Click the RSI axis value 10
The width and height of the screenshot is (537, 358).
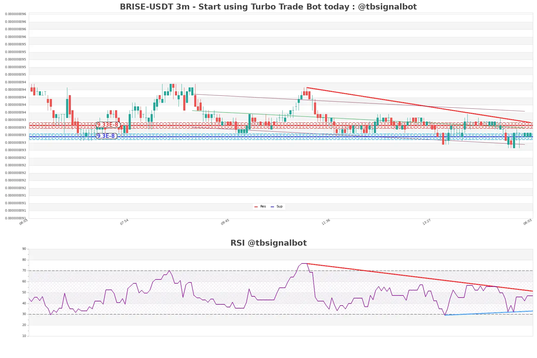tap(24, 336)
